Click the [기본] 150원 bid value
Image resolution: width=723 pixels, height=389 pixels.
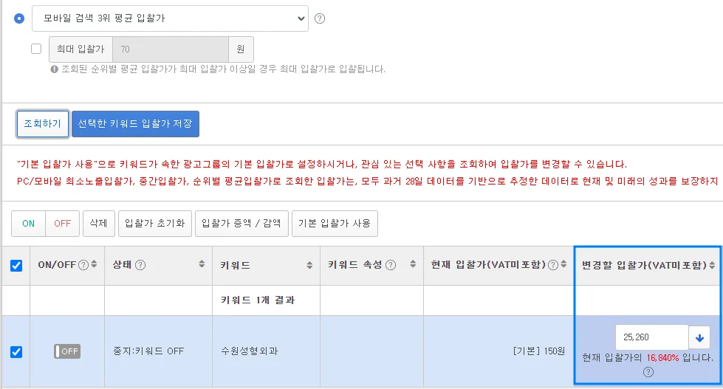(x=539, y=351)
